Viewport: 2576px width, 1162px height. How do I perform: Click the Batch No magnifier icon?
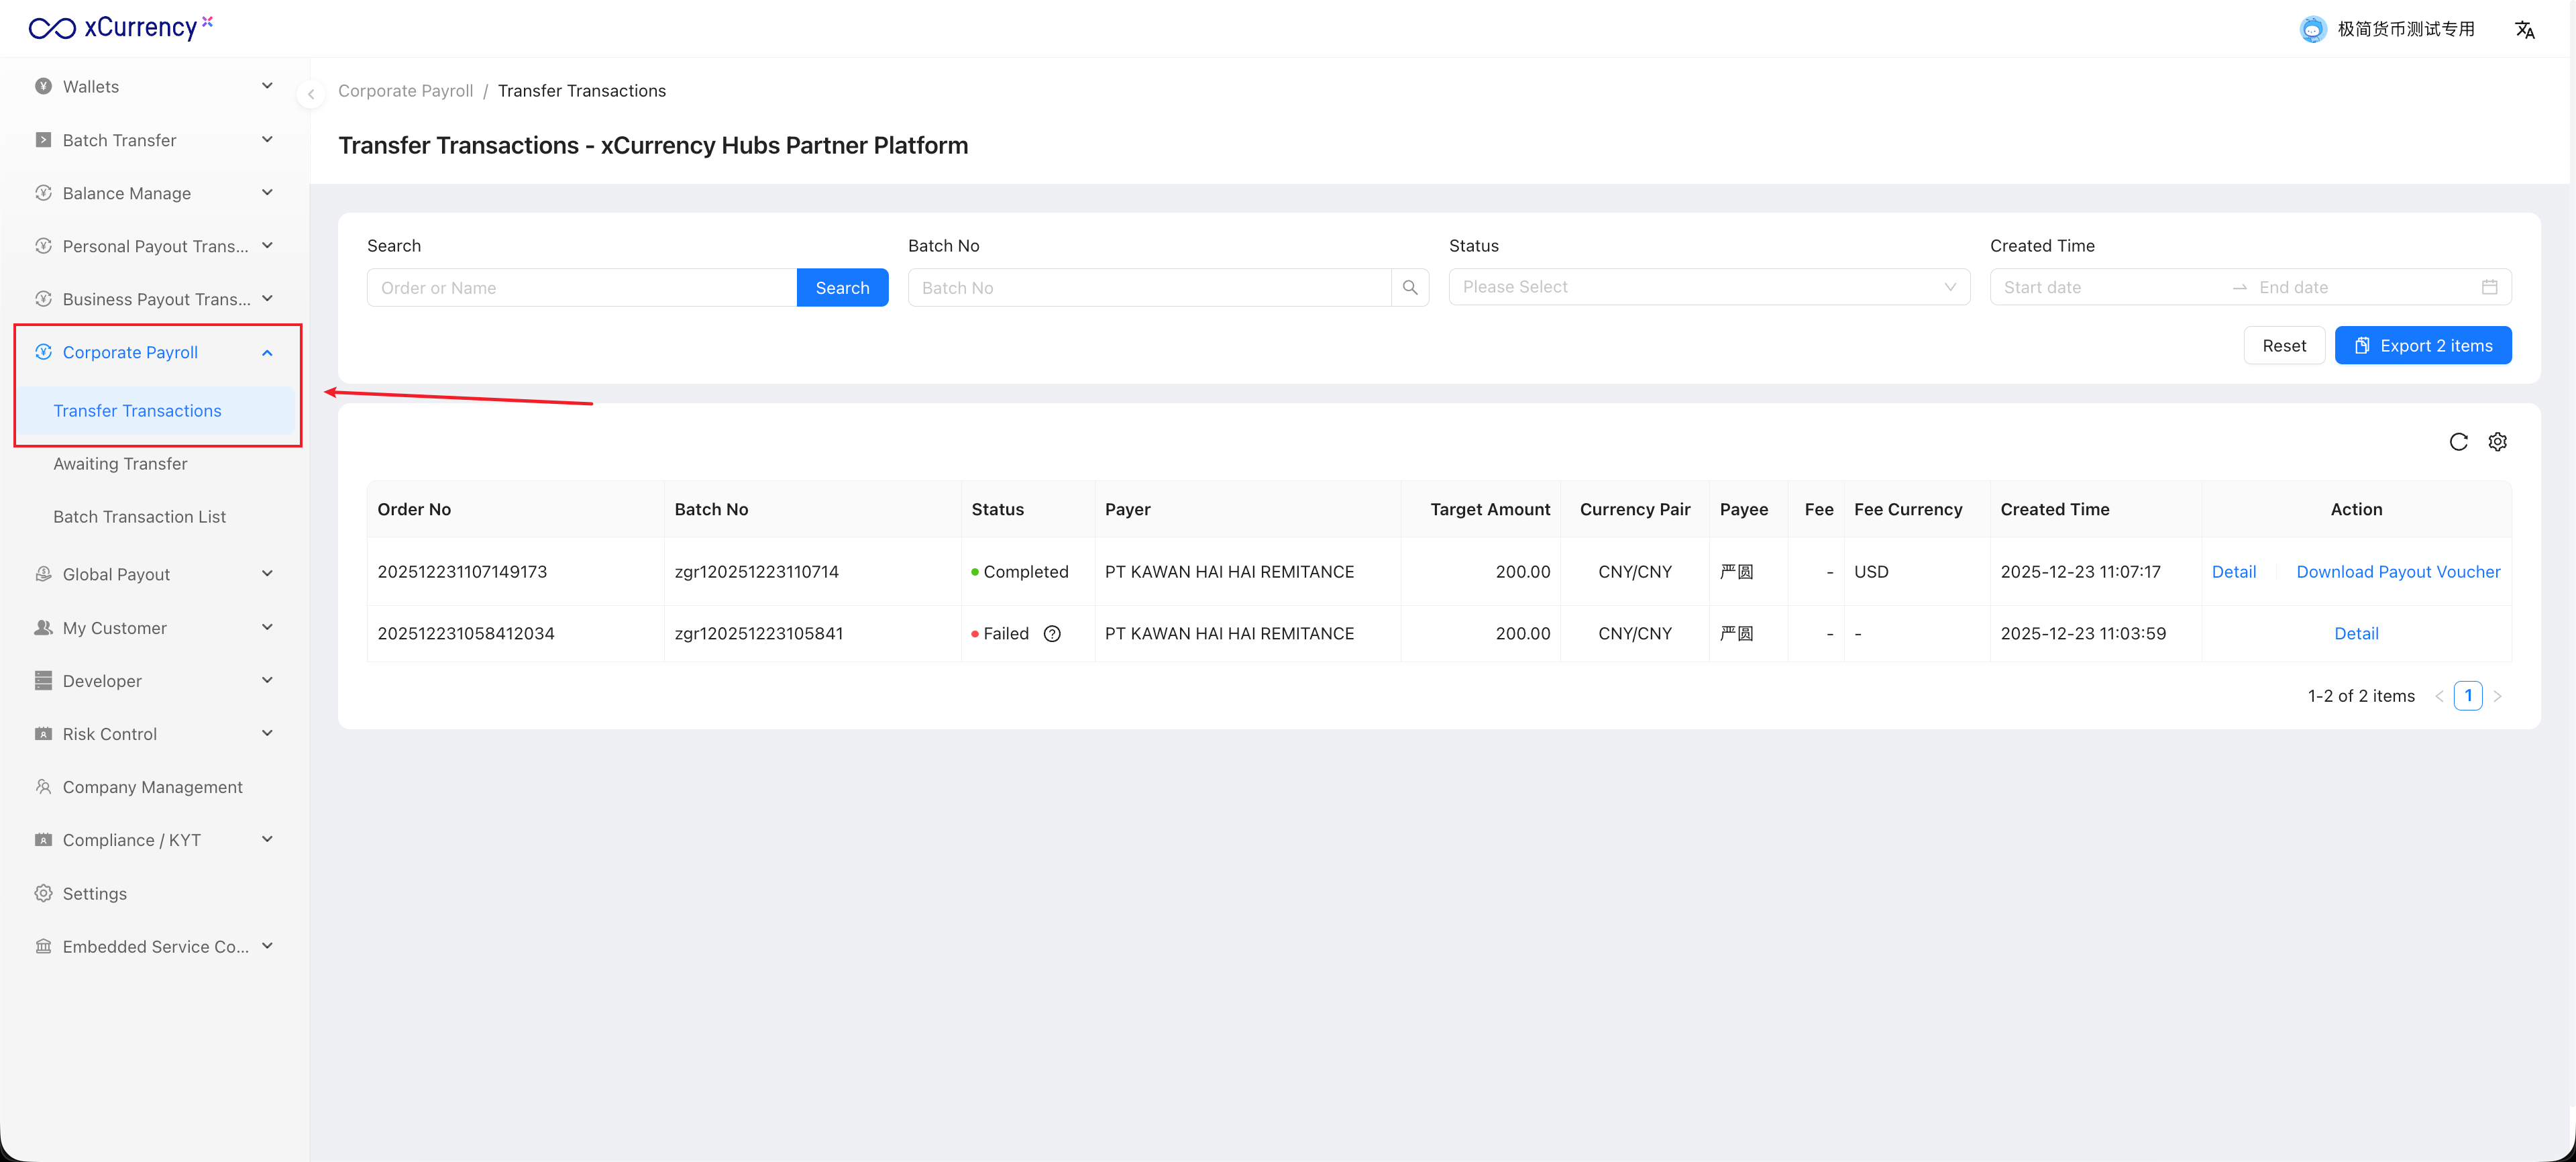pyautogui.click(x=1410, y=288)
